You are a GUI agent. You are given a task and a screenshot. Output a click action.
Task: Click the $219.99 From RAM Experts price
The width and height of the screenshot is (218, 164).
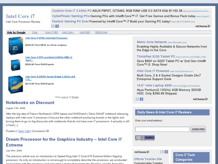[x=40, y=84]
